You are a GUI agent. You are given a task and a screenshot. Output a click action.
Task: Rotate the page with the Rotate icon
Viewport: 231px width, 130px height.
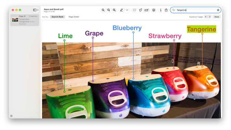tap(140, 10)
